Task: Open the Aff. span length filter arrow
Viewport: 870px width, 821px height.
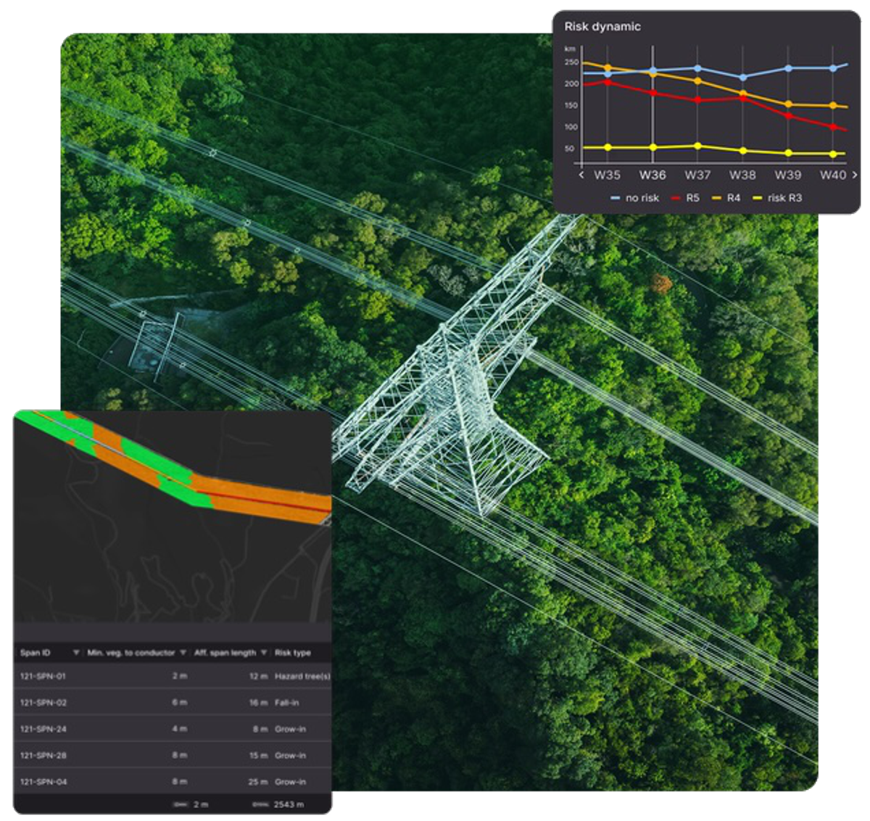Action: [263, 653]
